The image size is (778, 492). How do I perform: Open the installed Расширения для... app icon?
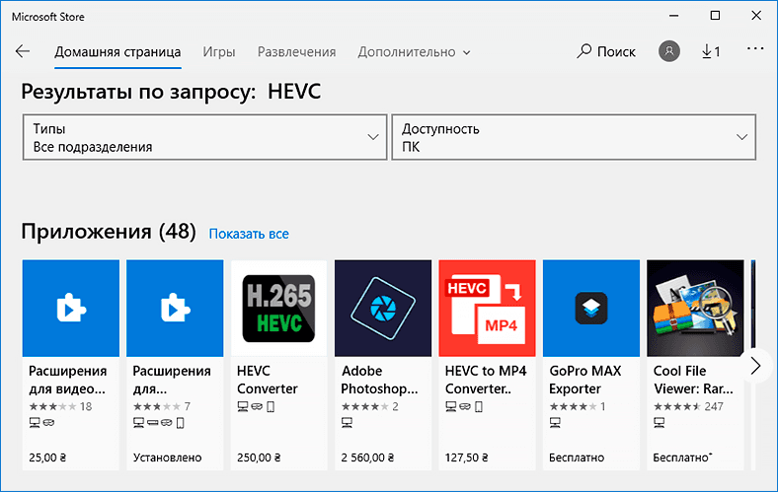pyautogui.click(x=175, y=309)
